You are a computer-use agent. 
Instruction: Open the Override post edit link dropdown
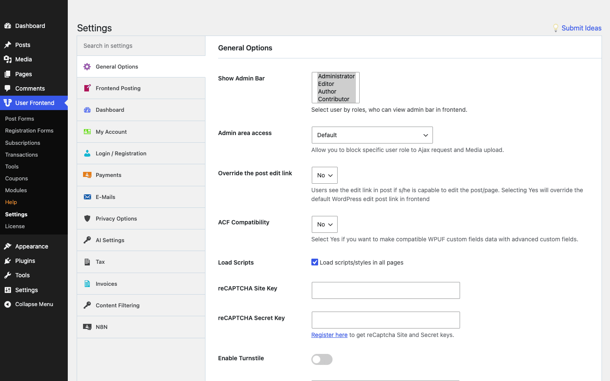click(324, 175)
